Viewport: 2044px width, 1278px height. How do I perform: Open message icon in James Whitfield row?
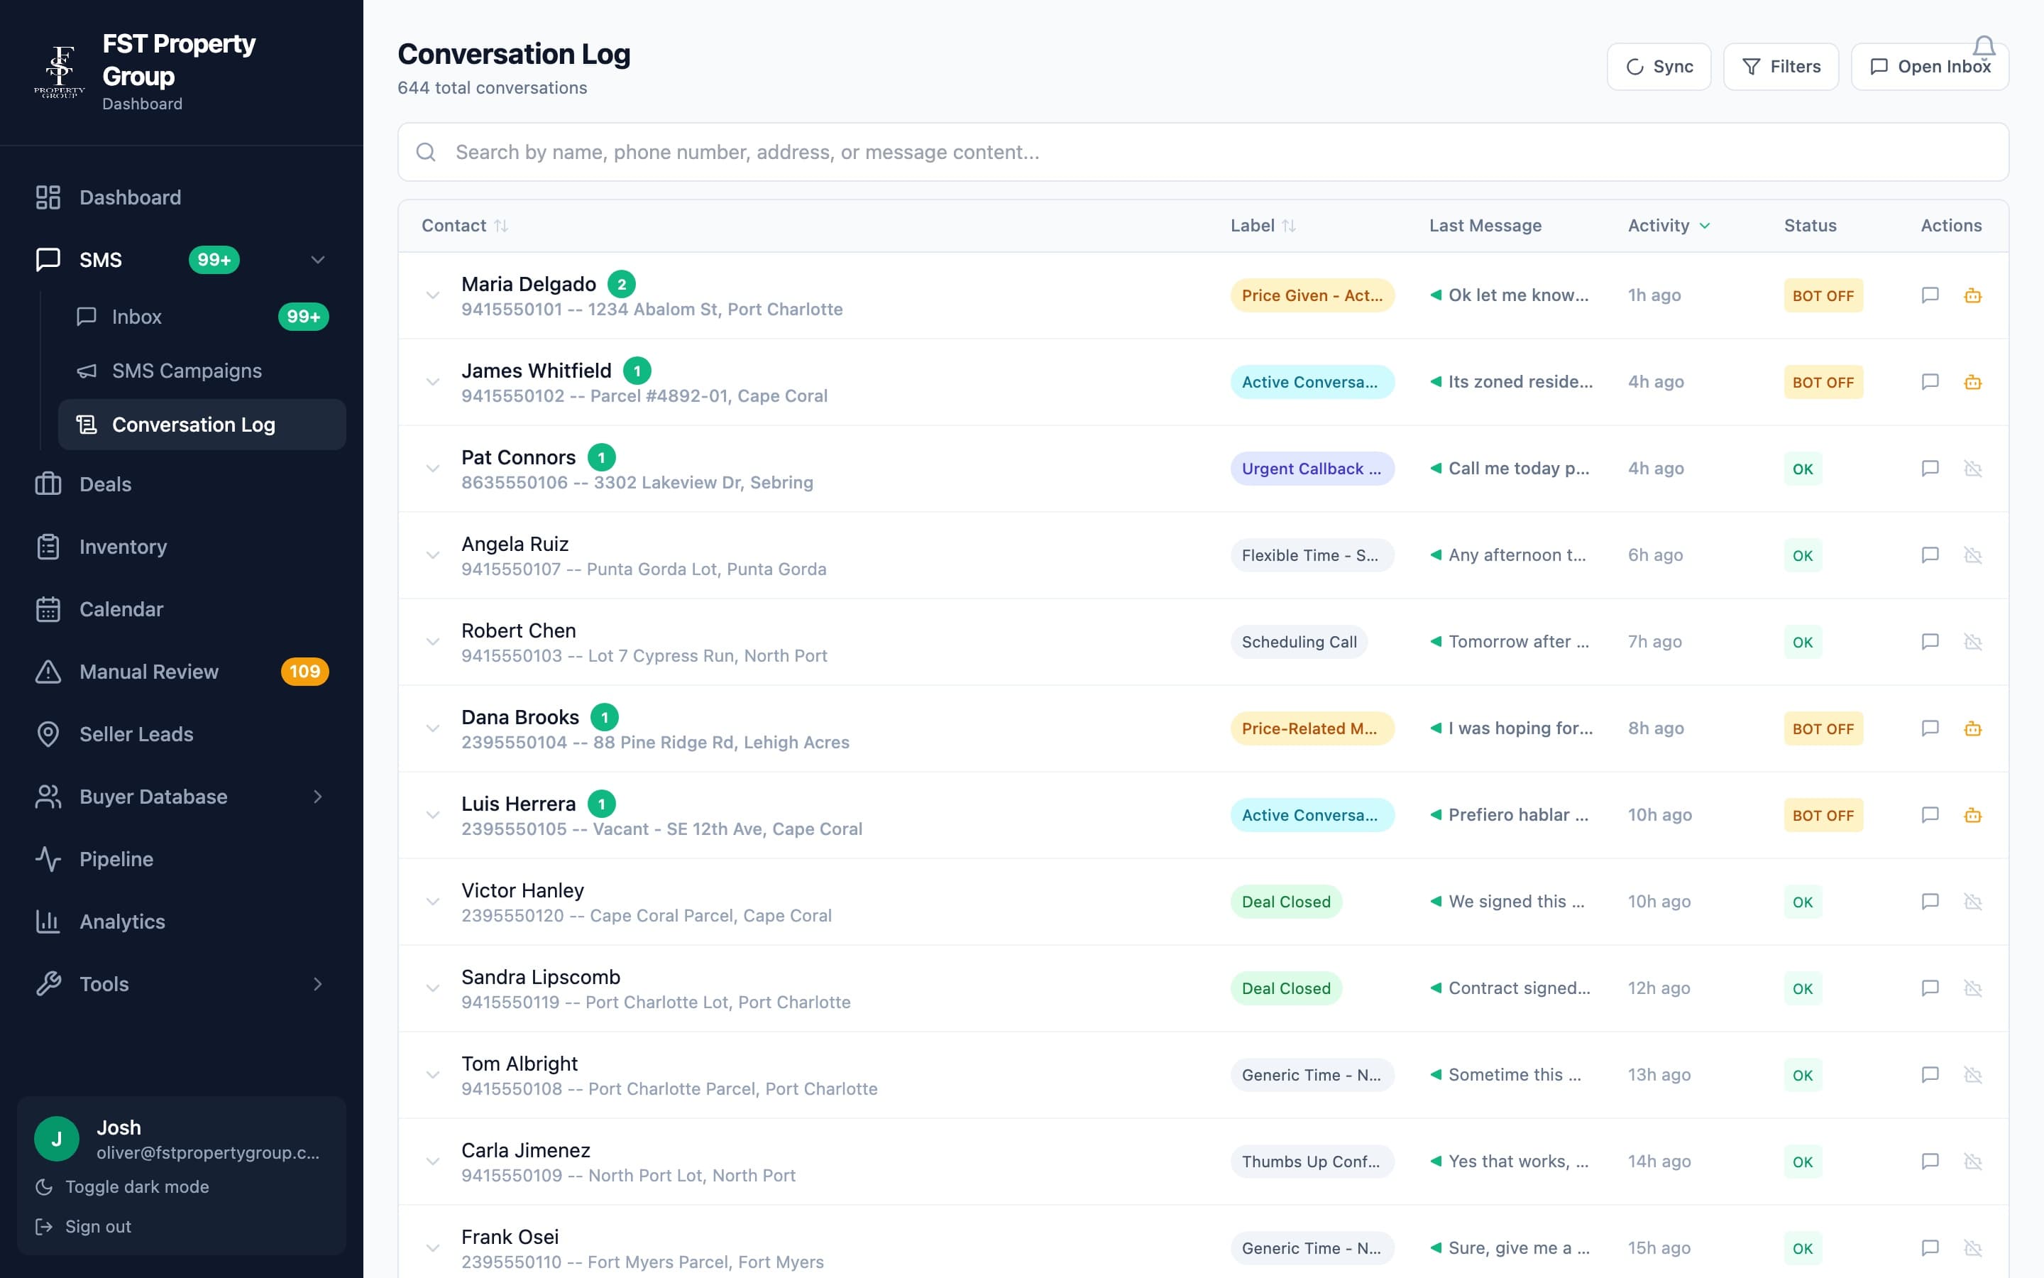(1930, 382)
